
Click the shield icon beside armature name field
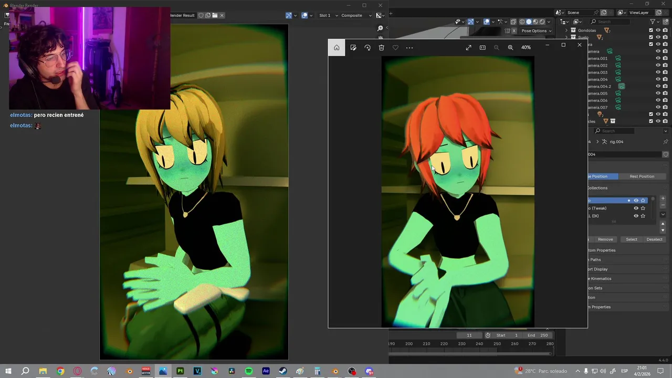[666, 154]
